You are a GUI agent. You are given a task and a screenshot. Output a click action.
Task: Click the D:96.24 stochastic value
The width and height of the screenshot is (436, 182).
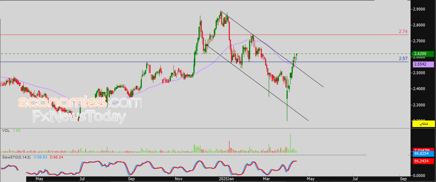(x=57, y=157)
